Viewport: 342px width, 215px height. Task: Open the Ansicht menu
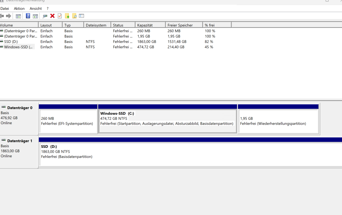(x=36, y=9)
